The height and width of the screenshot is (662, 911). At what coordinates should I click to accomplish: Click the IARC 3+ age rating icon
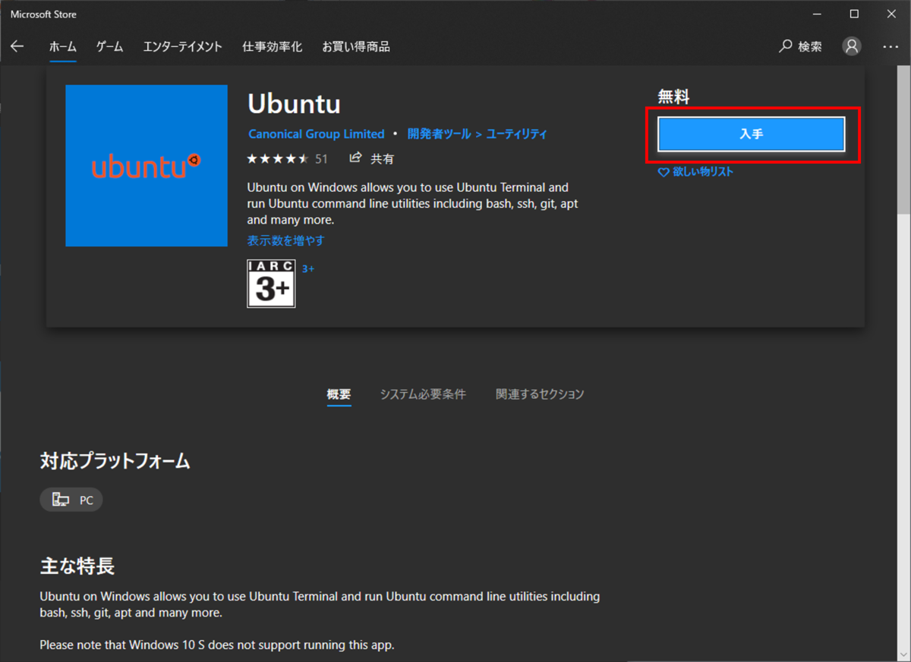[x=271, y=284]
